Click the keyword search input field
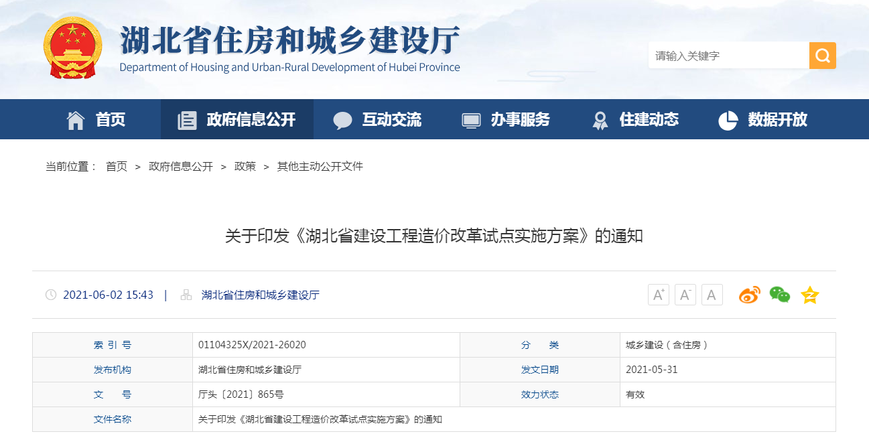Image resolution: width=869 pixels, height=446 pixels. (728, 56)
